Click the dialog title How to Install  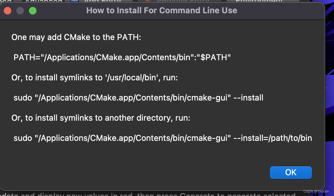(x=162, y=10)
